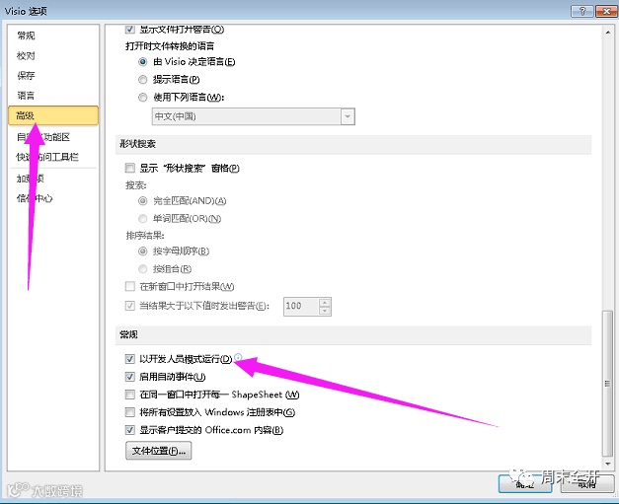Screen dimensions: 619x504
Task: Increase warning threshold with up stepper
Action: click(x=325, y=303)
